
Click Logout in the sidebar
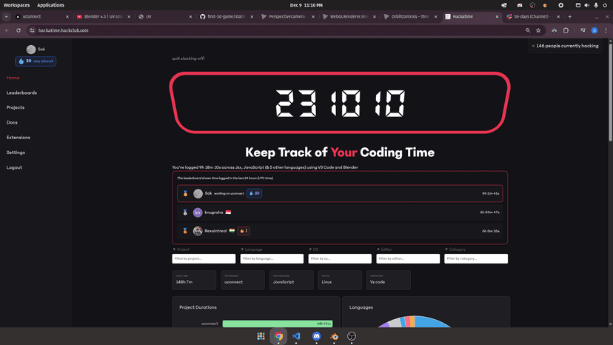click(14, 167)
